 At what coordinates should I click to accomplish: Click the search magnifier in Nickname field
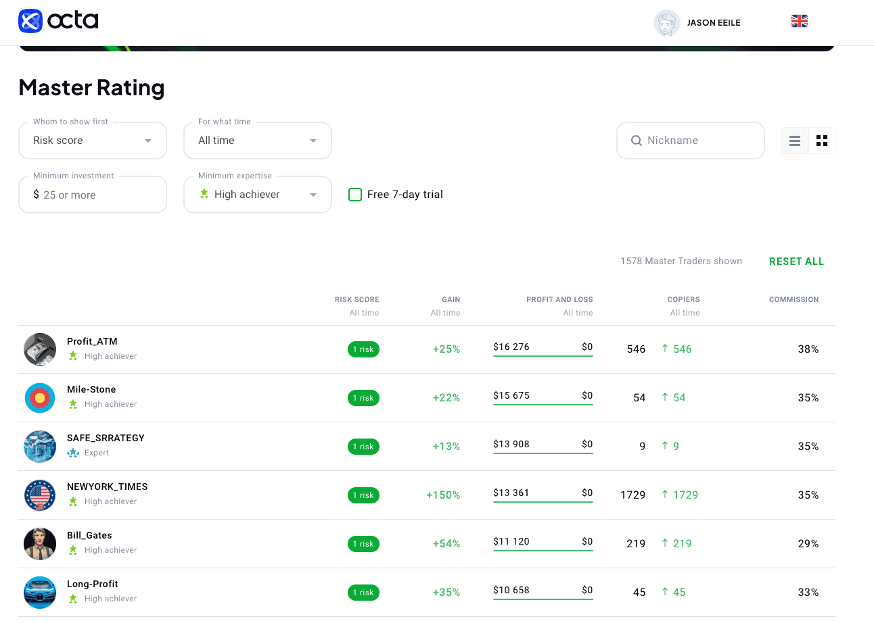pyautogui.click(x=637, y=141)
